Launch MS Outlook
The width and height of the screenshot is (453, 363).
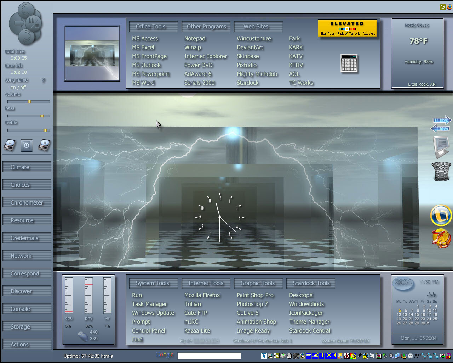[147, 65]
